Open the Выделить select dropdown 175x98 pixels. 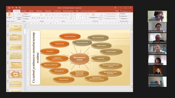[x=124, y=19]
